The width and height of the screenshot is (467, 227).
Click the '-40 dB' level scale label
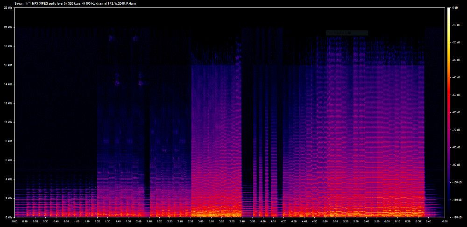coord(456,77)
